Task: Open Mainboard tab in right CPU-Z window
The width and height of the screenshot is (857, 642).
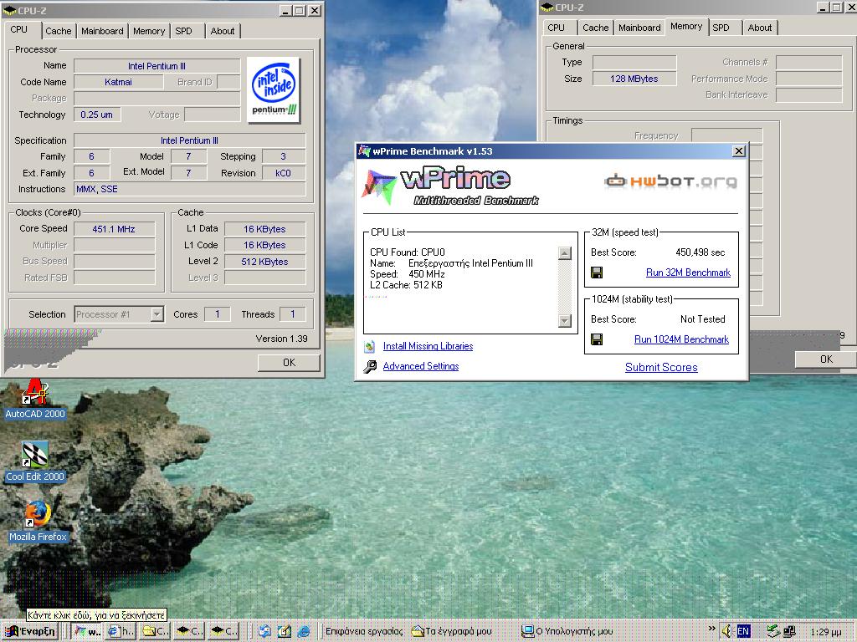Action: pos(639,28)
